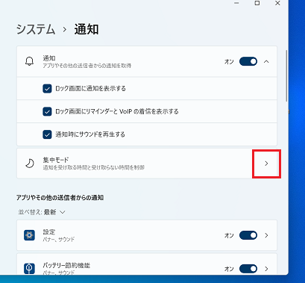Screen dimensions: 305x283
Task: Click the バッテリー節約機能 leaf icon
Action: pos(29,268)
